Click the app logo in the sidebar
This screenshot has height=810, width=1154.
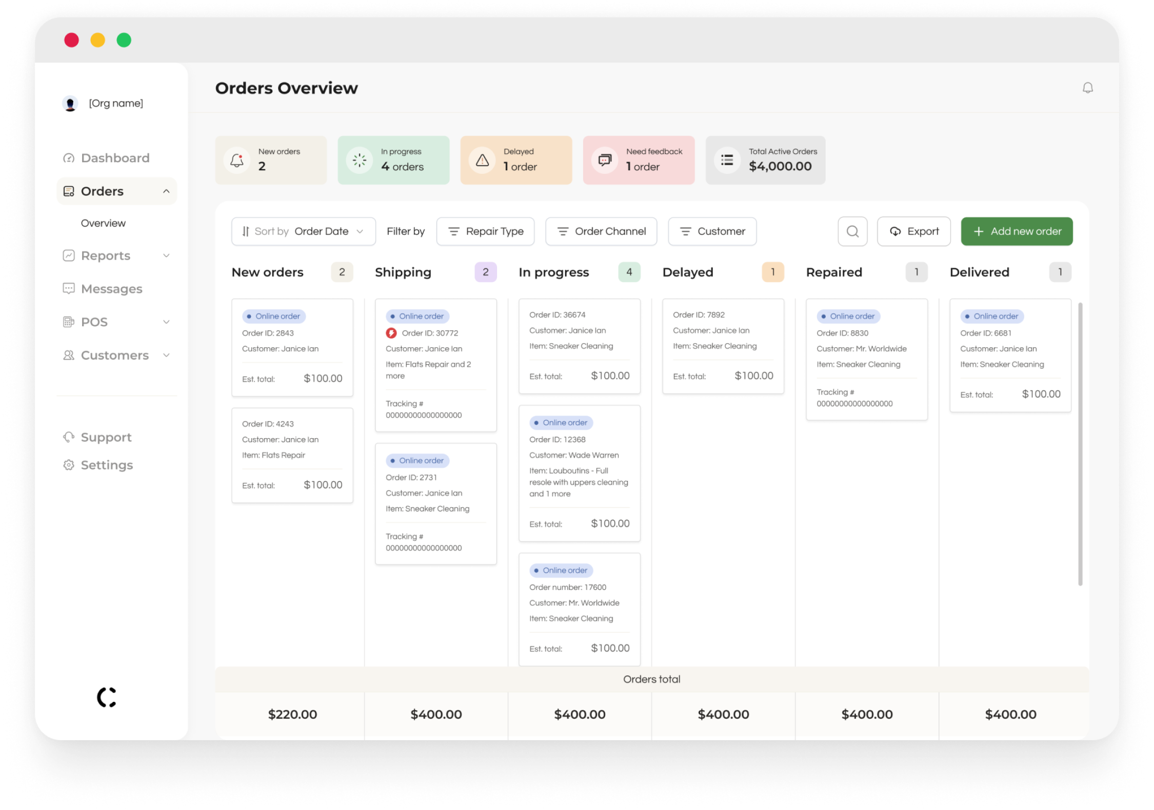point(107,697)
